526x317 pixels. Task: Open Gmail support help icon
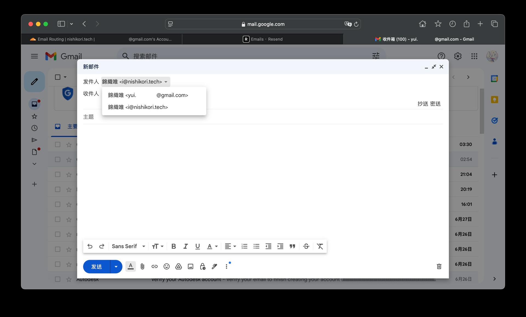pos(441,56)
